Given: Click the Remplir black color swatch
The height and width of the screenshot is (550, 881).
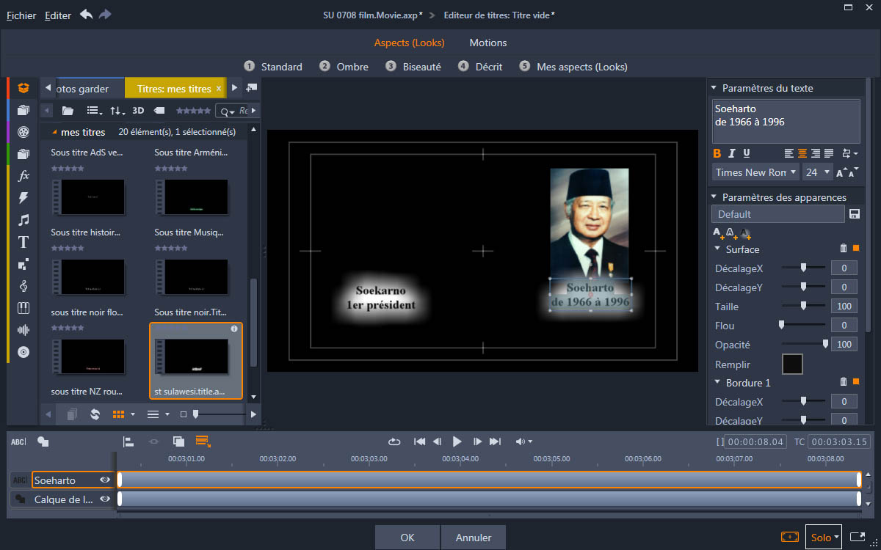Looking at the screenshot, I should click(x=792, y=364).
